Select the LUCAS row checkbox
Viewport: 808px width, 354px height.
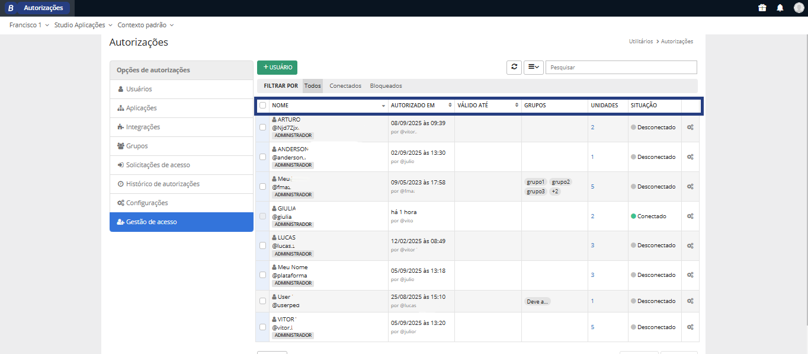263,245
